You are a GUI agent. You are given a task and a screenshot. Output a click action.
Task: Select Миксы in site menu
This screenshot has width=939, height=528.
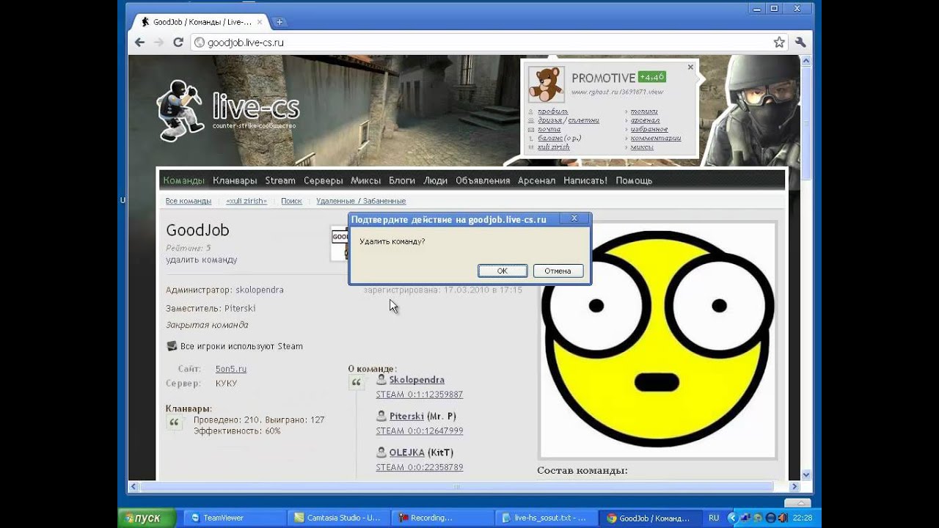(x=365, y=180)
